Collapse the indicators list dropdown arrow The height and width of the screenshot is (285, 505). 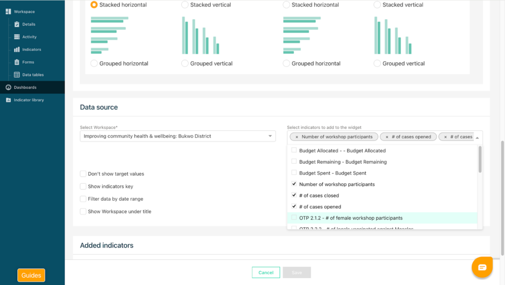[x=477, y=138]
